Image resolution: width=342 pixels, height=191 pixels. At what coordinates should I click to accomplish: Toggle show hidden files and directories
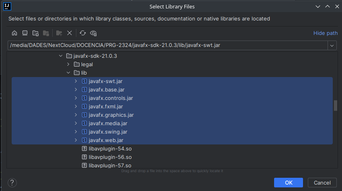[x=94, y=33]
